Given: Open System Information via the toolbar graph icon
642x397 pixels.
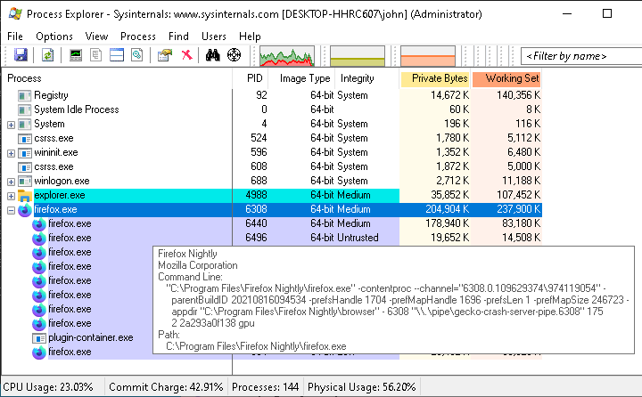Looking at the screenshot, I should (76, 55).
